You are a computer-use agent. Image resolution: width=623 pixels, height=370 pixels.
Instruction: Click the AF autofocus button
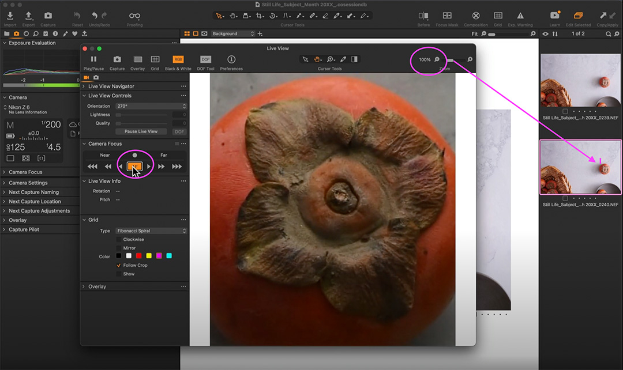(134, 167)
